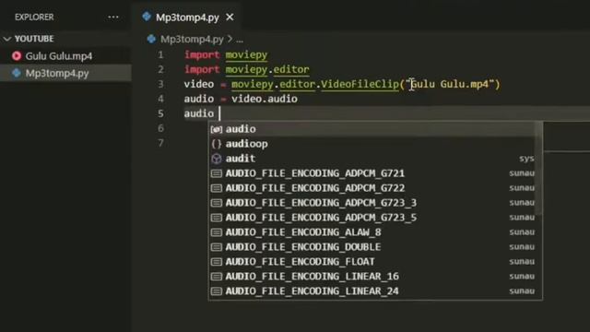Open the Explorer more actions ellipsis
Image resolution: width=590 pixels, height=332 pixels.
point(112,18)
